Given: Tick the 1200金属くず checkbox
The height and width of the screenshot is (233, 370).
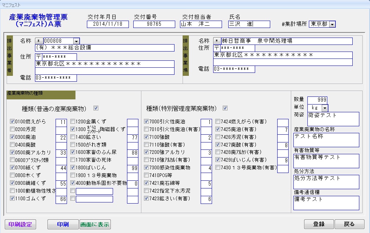Looking at the screenshot, I should coord(73,121).
